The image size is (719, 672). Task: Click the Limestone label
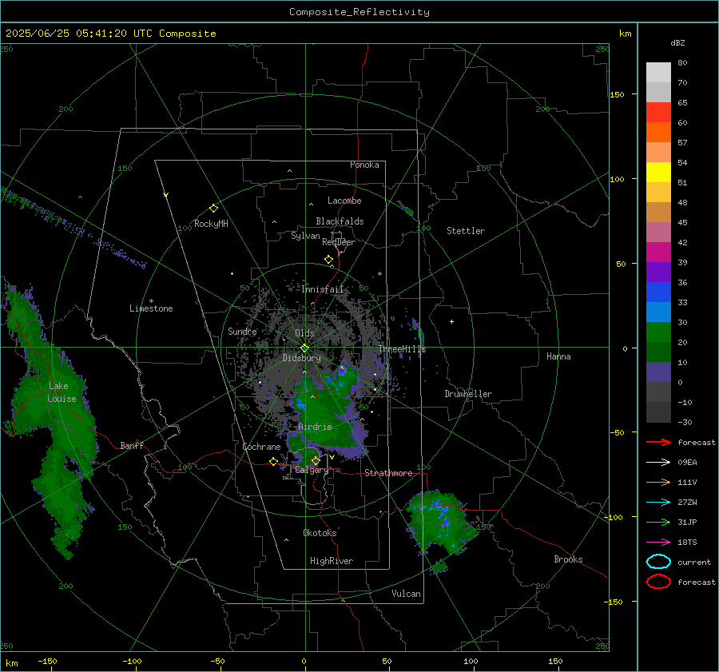[x=151, y=308]
